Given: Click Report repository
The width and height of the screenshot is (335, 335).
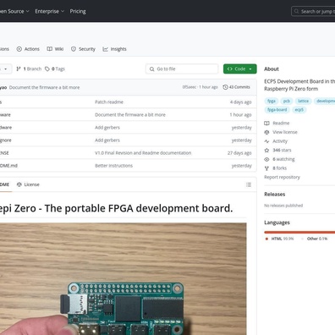Looking at the screenshot, I should coord(282,177).
